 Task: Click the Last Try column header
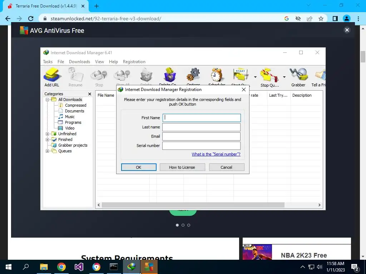pyautogui.click(x=279, y=95)
